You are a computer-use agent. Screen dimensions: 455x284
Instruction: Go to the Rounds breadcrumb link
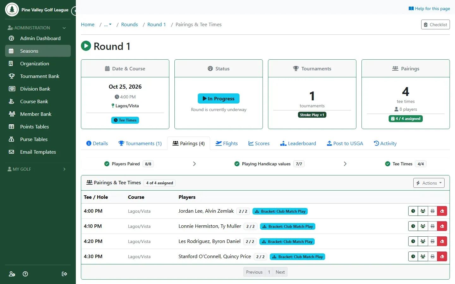[130, 25]
